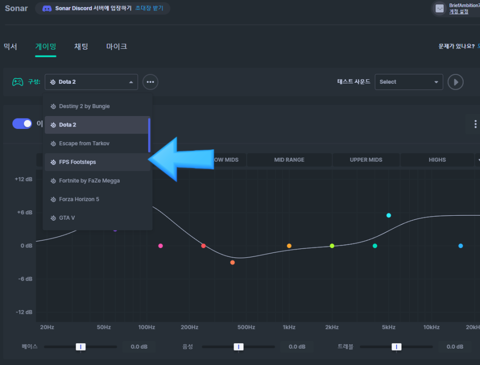
Task: Open the vertical three-dots equalizer menu
Action: [x=475, y=124]
